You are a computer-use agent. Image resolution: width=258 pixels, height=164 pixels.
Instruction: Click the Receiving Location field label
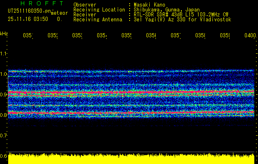99,9
